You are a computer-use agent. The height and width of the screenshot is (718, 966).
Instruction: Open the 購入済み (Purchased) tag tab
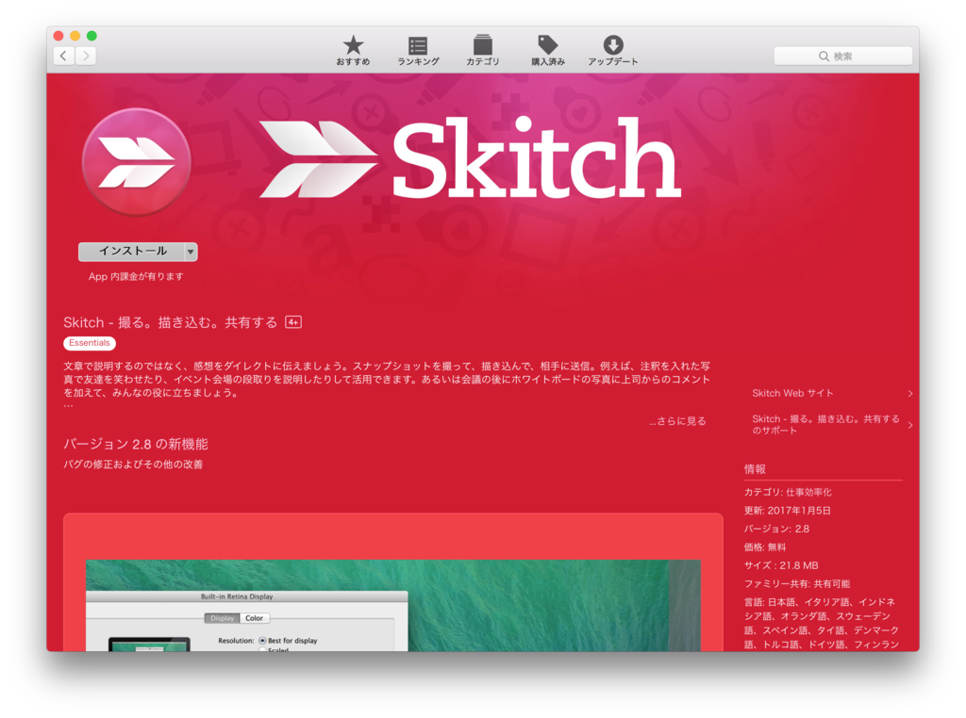(x=548, y=51)
